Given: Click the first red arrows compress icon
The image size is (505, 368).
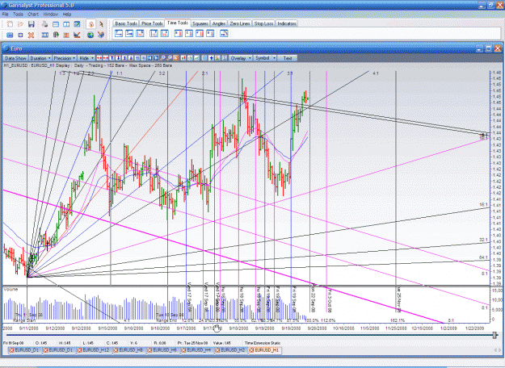Looking at the screenshot, I should pos(99,58).
